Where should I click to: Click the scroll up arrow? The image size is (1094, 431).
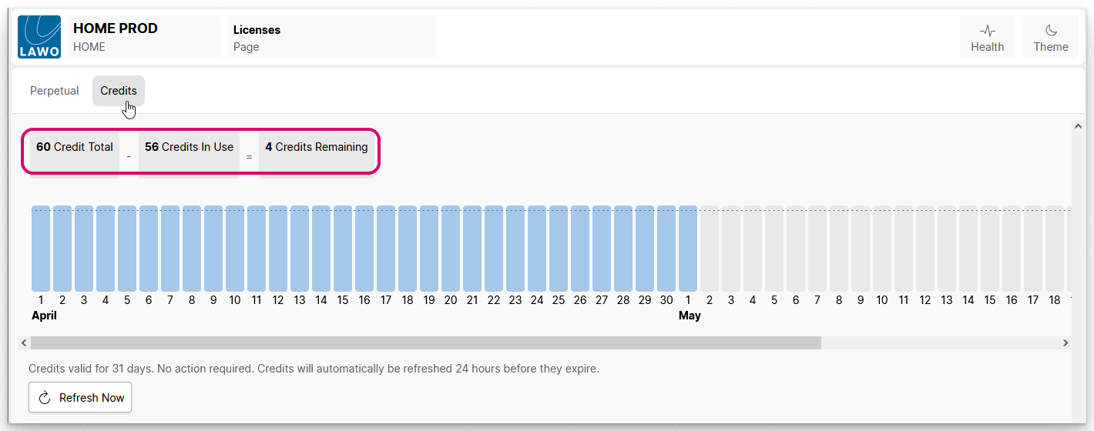pos(1078,126)
